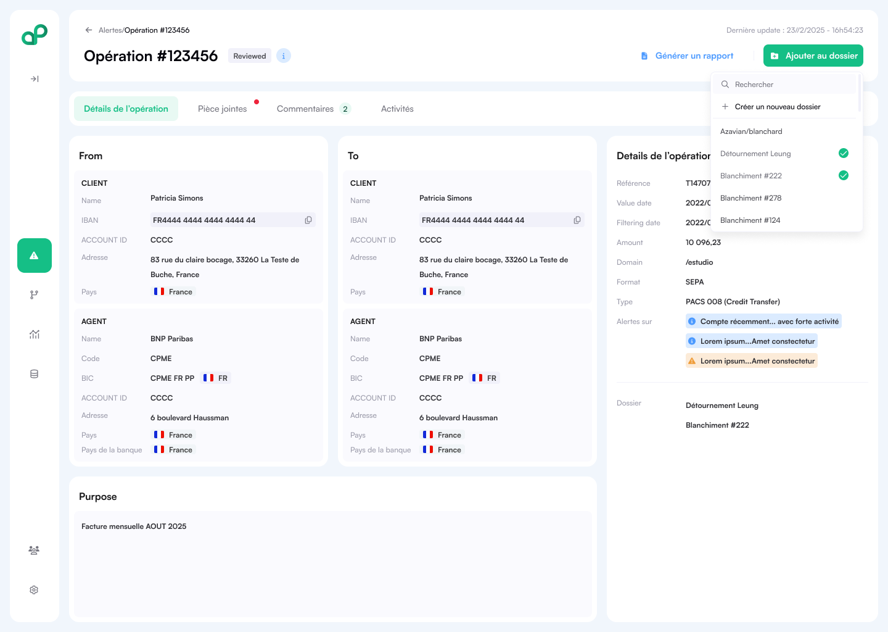Click the info icon next to Reviewed badge
888x632 pixels.
pos(284,56)
